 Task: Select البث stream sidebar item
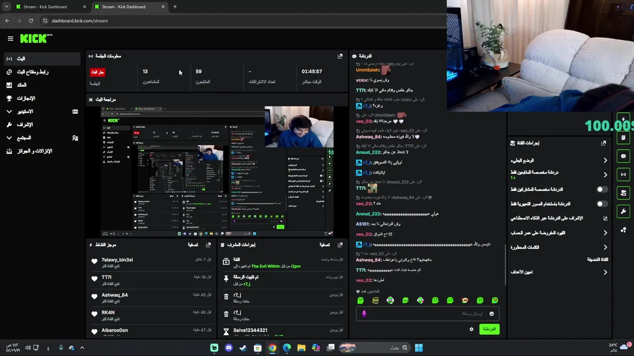[42, 59]
